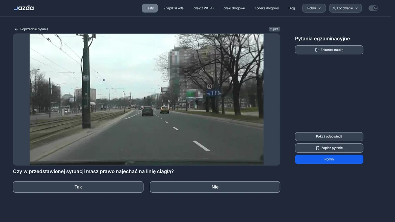395x222 pixels.
Task: Go back via Poprzednie pytanie
Action: (x=32, y=29)
